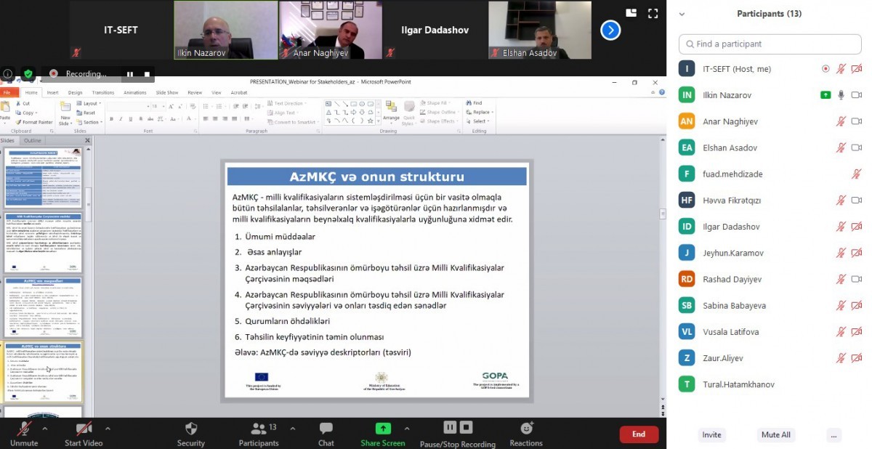Open the Animations ribbon tab
Image resolution: width=872 pixels, height=449 pixels.
(134, 93)
